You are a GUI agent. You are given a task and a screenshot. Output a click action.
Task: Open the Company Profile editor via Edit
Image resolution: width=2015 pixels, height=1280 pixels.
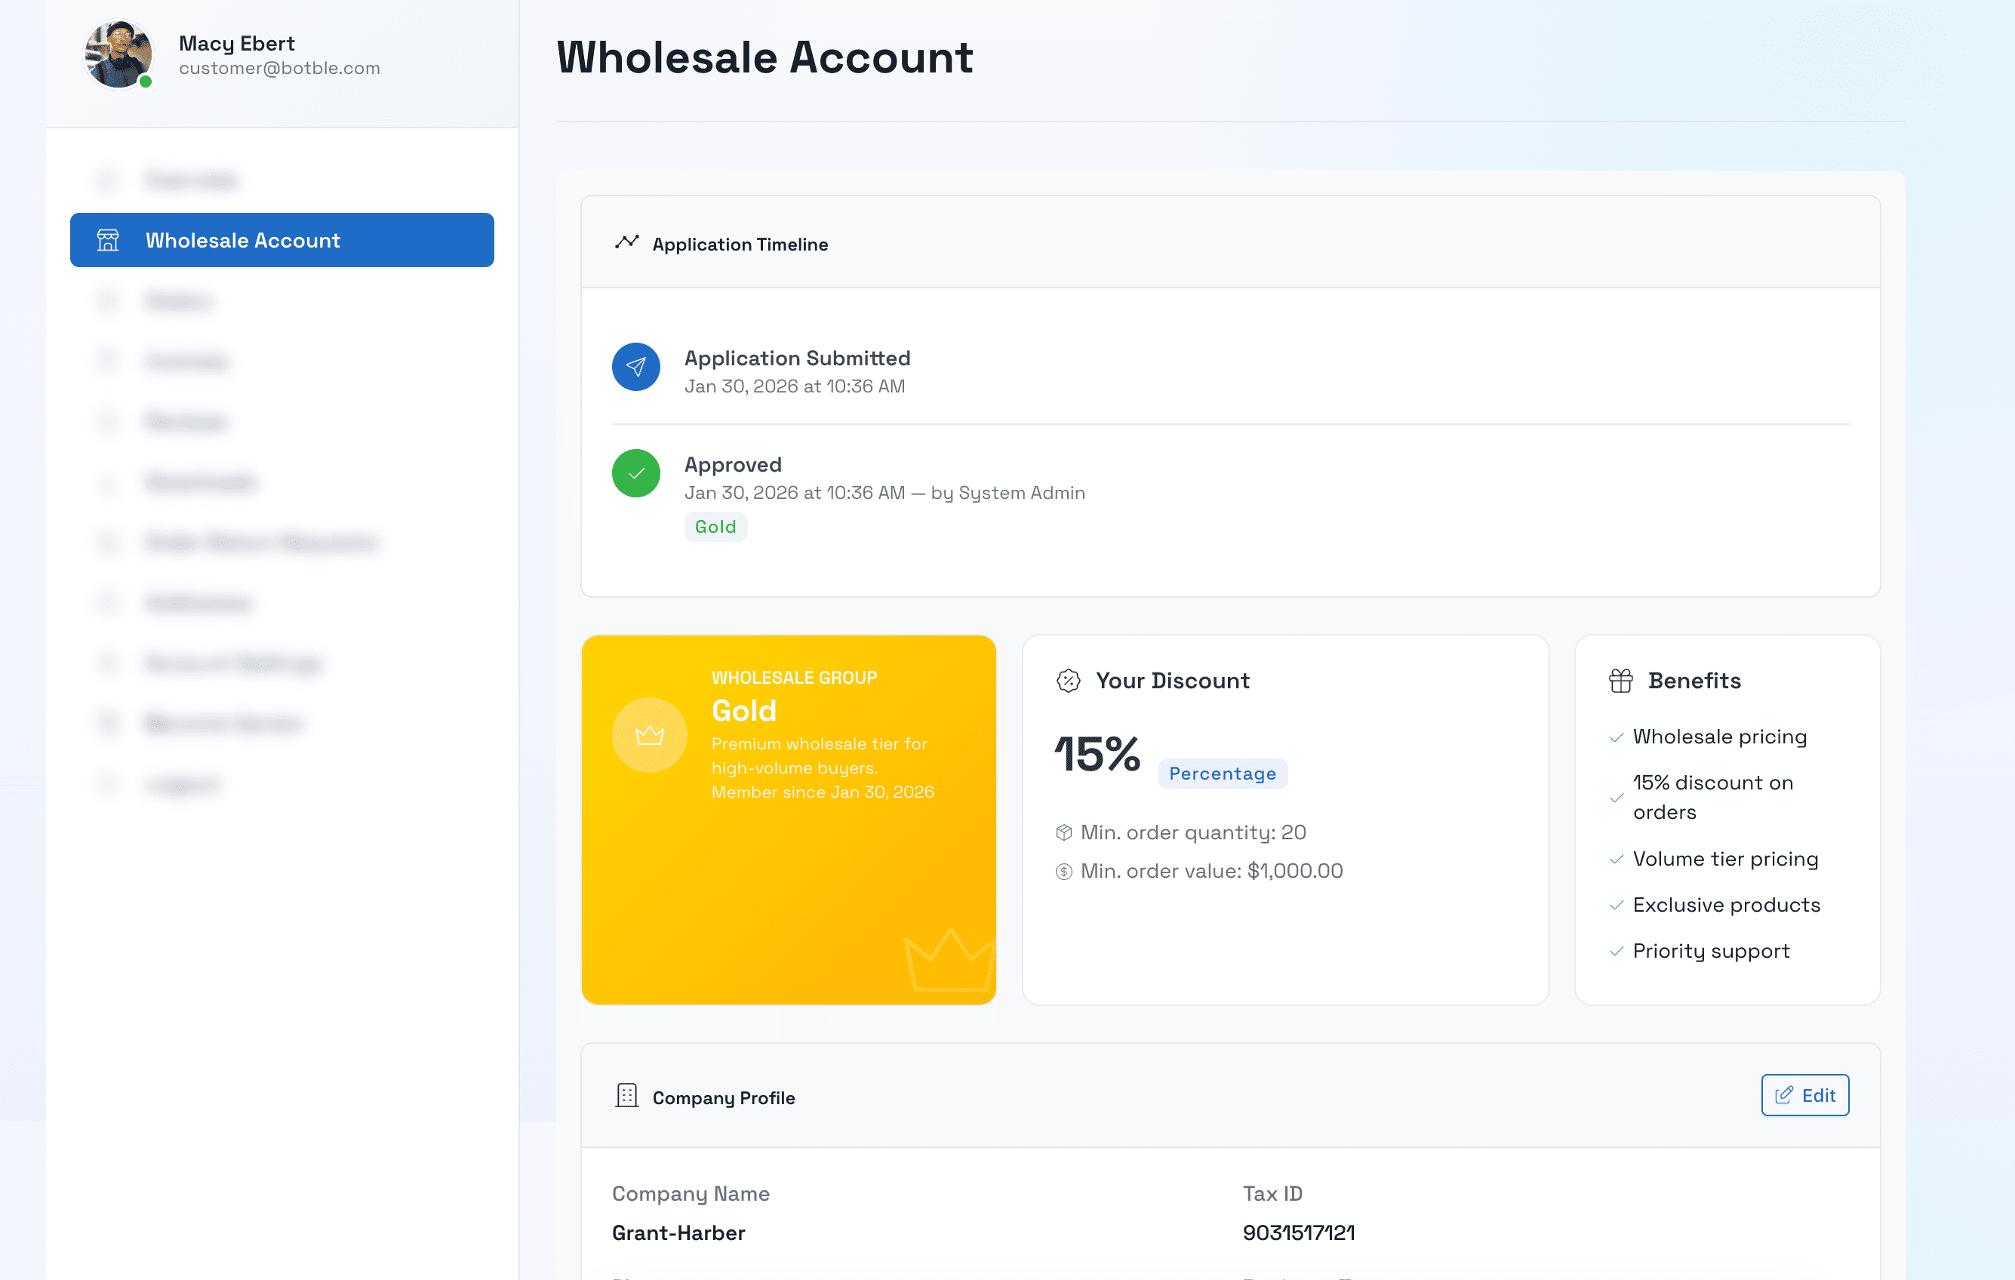pyautogui.click(x=1805, y=1095)
